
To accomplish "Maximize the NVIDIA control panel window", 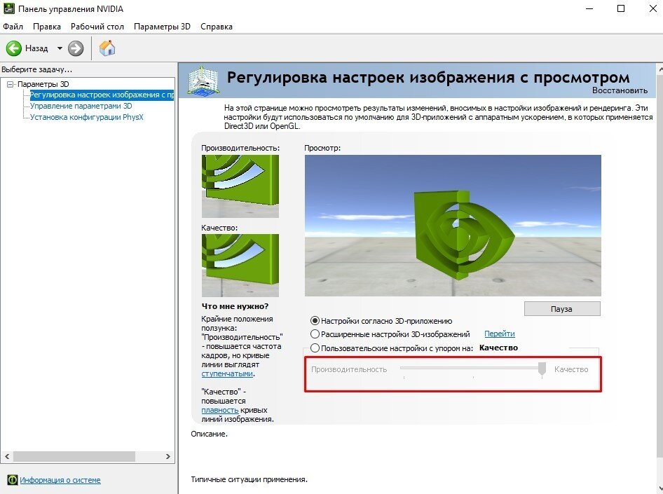I will pyautogui.click(x=621, y=8).
